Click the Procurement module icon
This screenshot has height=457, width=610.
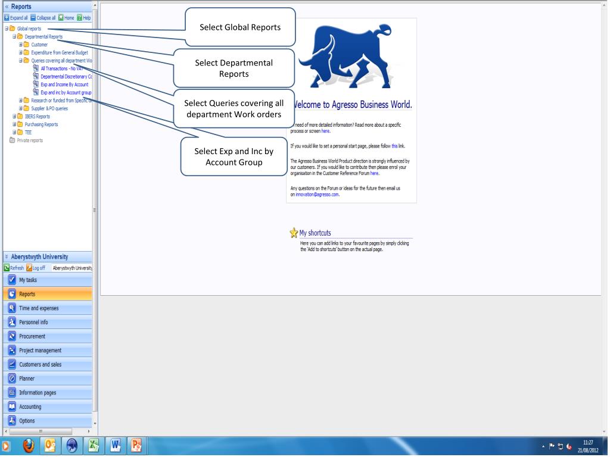tap(12, 336)
